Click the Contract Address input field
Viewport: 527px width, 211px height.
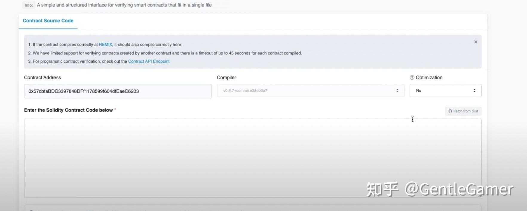coord(118,91)
